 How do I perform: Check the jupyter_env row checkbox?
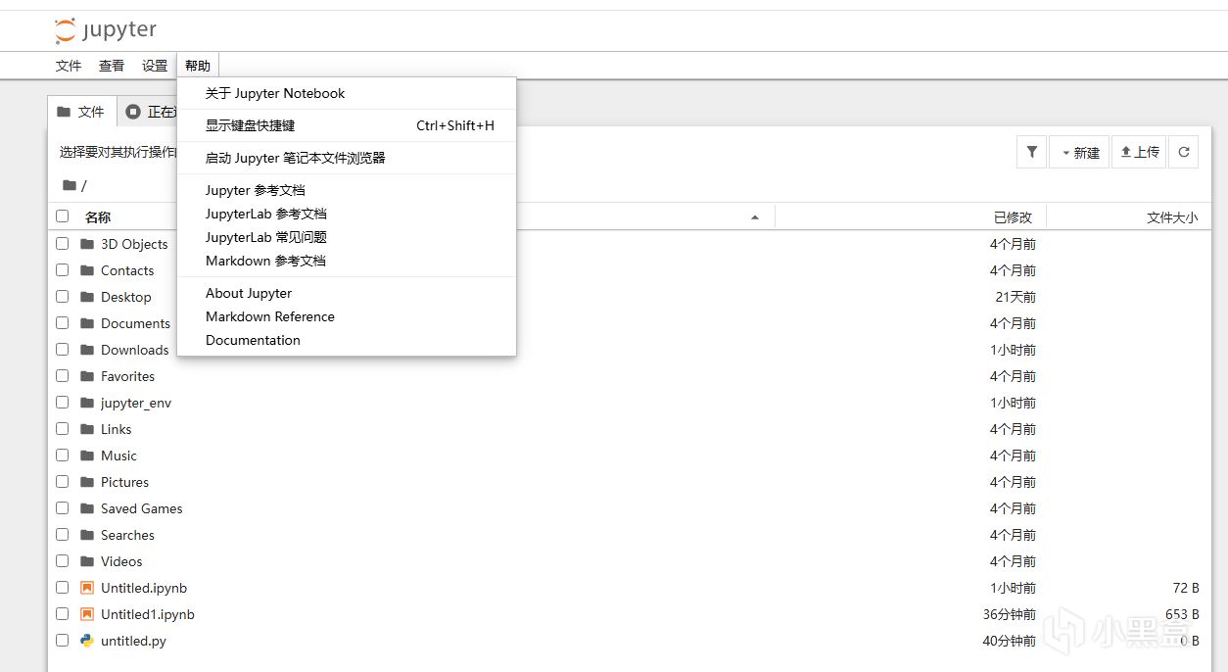[63, 403]
